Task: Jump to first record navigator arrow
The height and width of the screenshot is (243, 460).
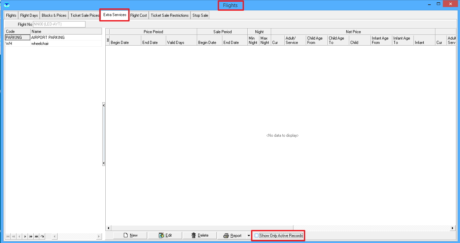Action: click(8, 237)
